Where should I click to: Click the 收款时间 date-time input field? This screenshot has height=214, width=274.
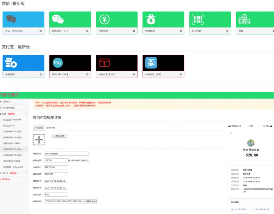pyautogui.click(x=56, y=188)
